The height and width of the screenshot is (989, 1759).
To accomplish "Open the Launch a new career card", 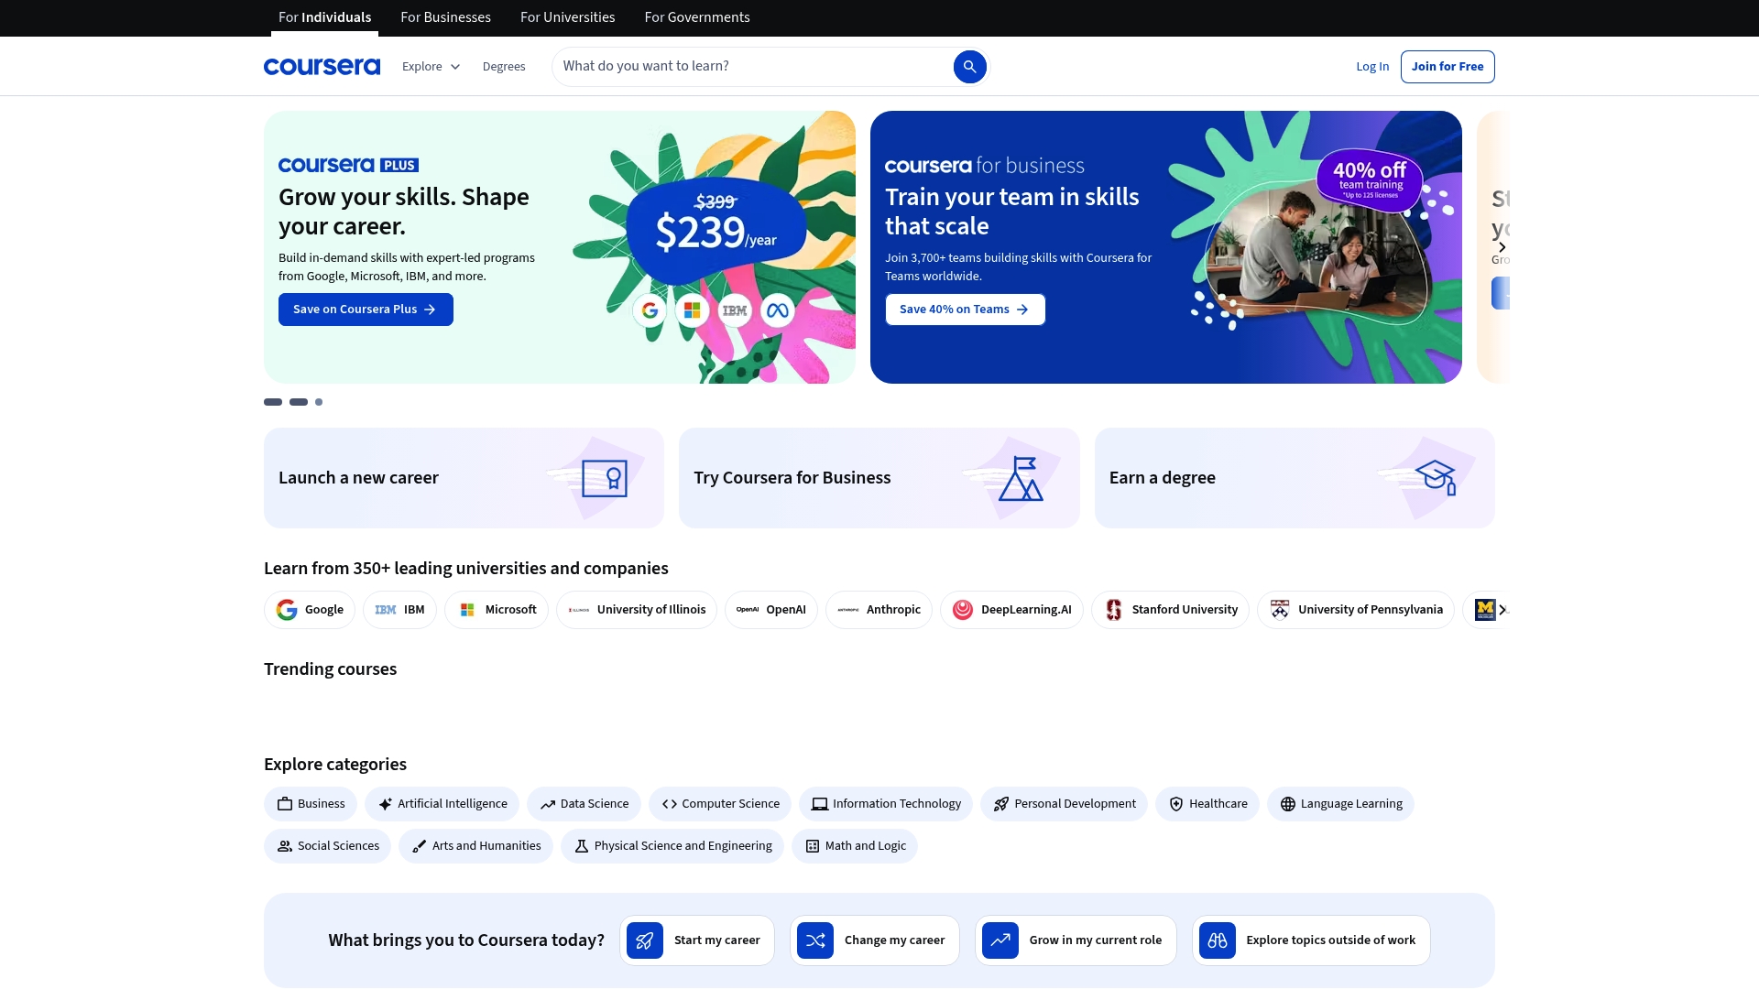I will coord(464,478).
